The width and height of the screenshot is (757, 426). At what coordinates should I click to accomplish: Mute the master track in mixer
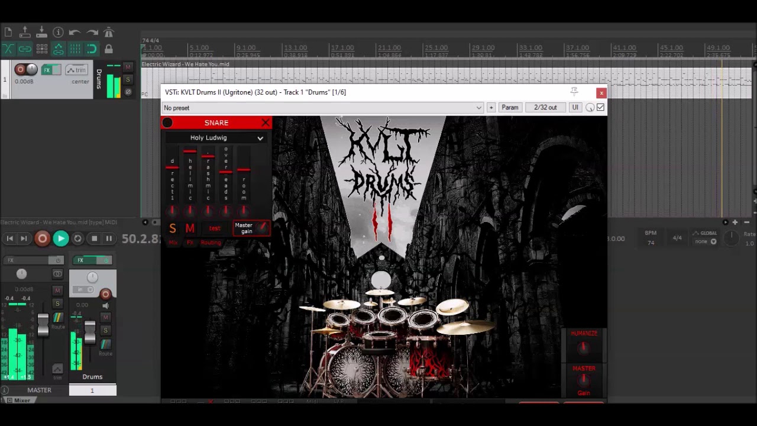pyautogui.click(x=57, y=291)
